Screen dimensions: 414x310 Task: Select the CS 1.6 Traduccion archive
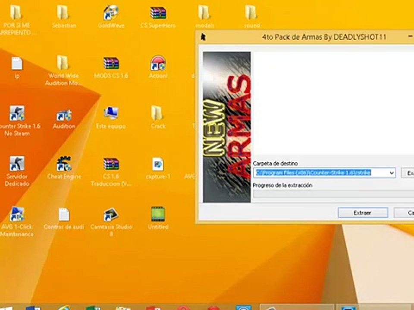pos(111,172)
